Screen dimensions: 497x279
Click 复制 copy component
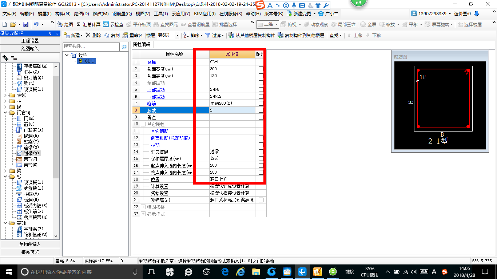tap(112, 35)
